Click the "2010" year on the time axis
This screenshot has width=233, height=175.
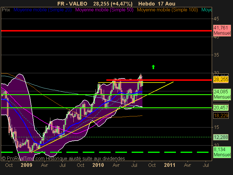click(x=98, y=165)
